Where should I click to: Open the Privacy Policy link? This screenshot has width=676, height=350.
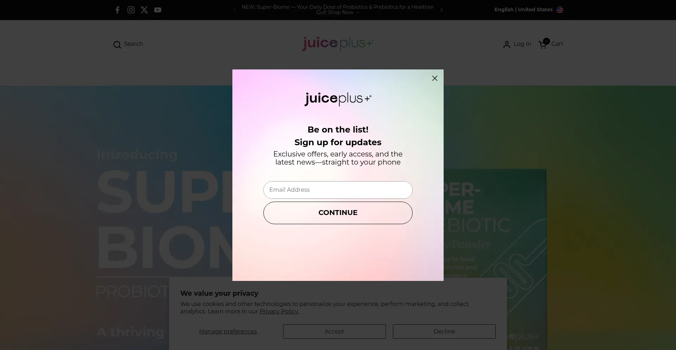[x=279, y=311]
